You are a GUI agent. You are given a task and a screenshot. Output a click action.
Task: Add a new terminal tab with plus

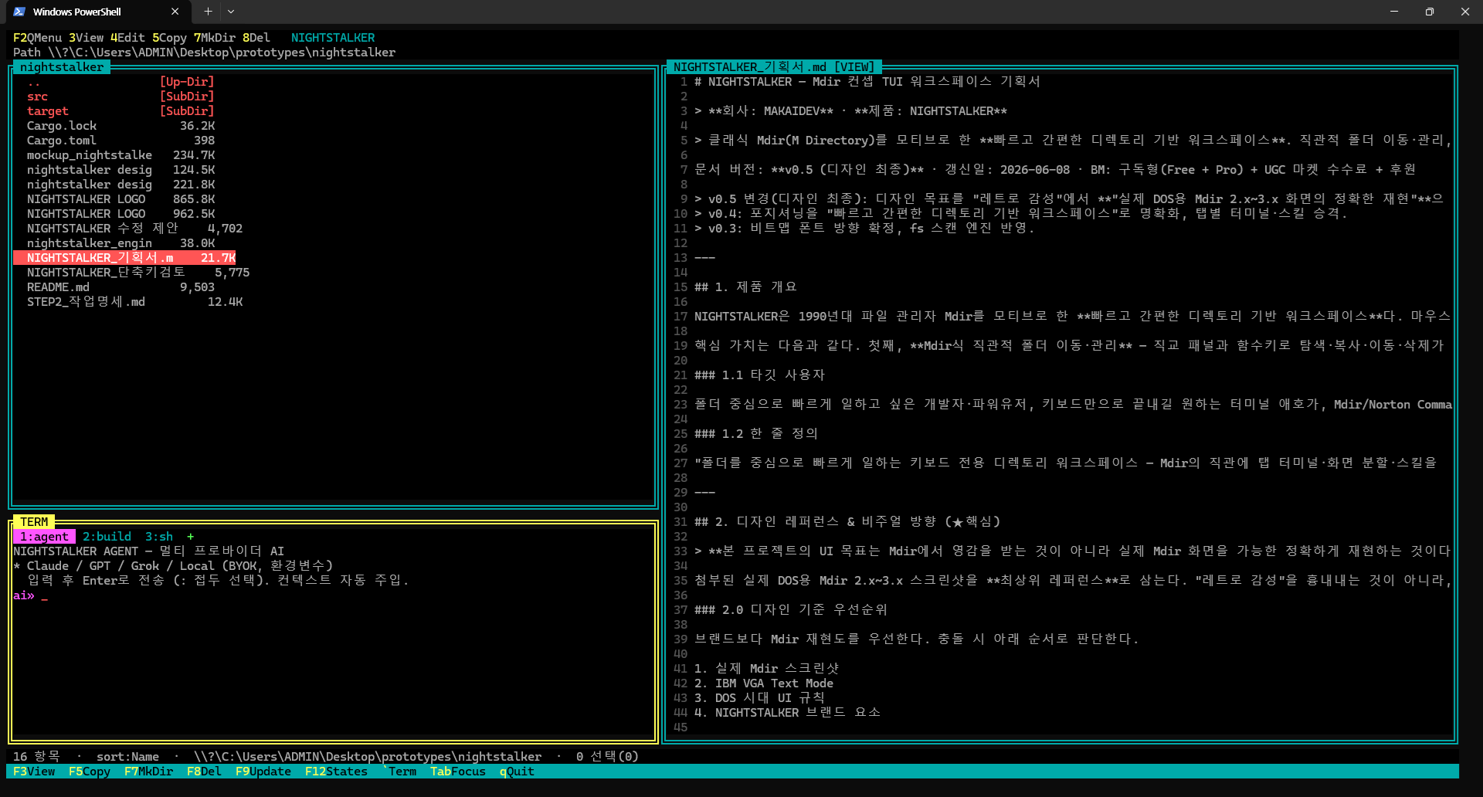pyautogui.click(x=190, y=537)
